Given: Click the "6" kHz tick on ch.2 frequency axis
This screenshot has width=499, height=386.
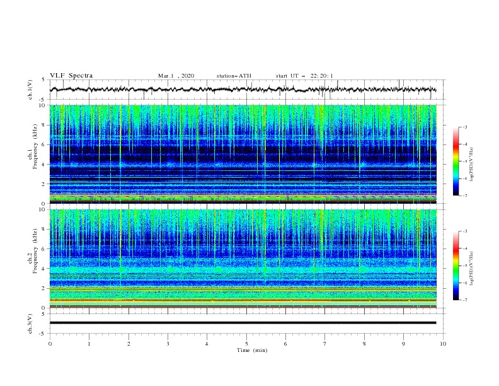Looking at the screenshot, I should click(x=43, y=249).
